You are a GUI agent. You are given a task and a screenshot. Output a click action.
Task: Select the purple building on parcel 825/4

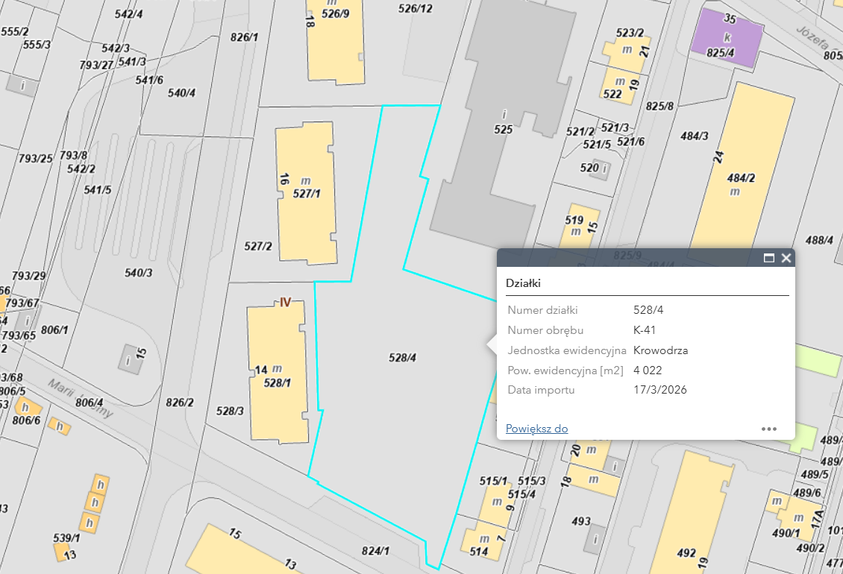[x=722, y=37]
